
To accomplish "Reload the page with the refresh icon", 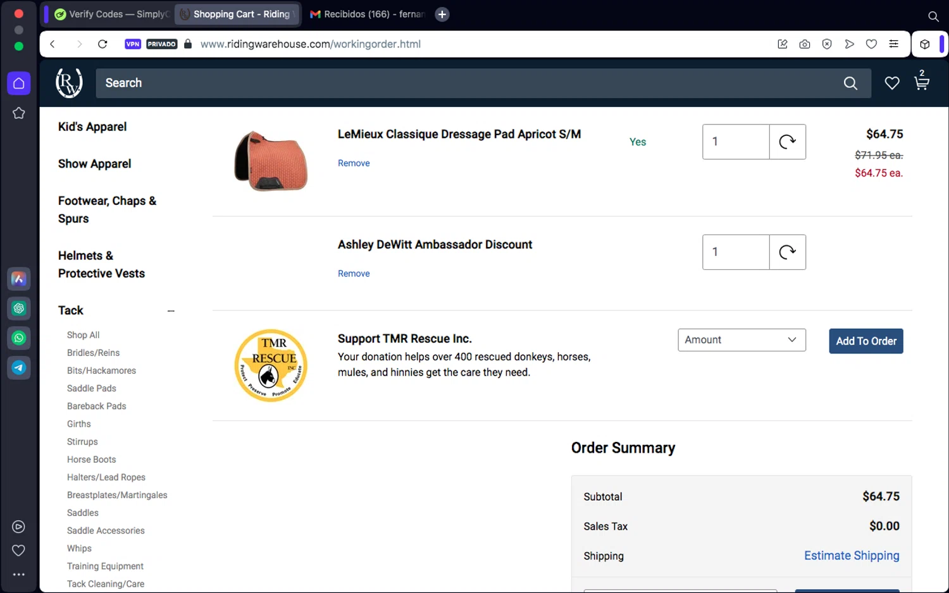I will pyautogui.click(x=102, y=44).
